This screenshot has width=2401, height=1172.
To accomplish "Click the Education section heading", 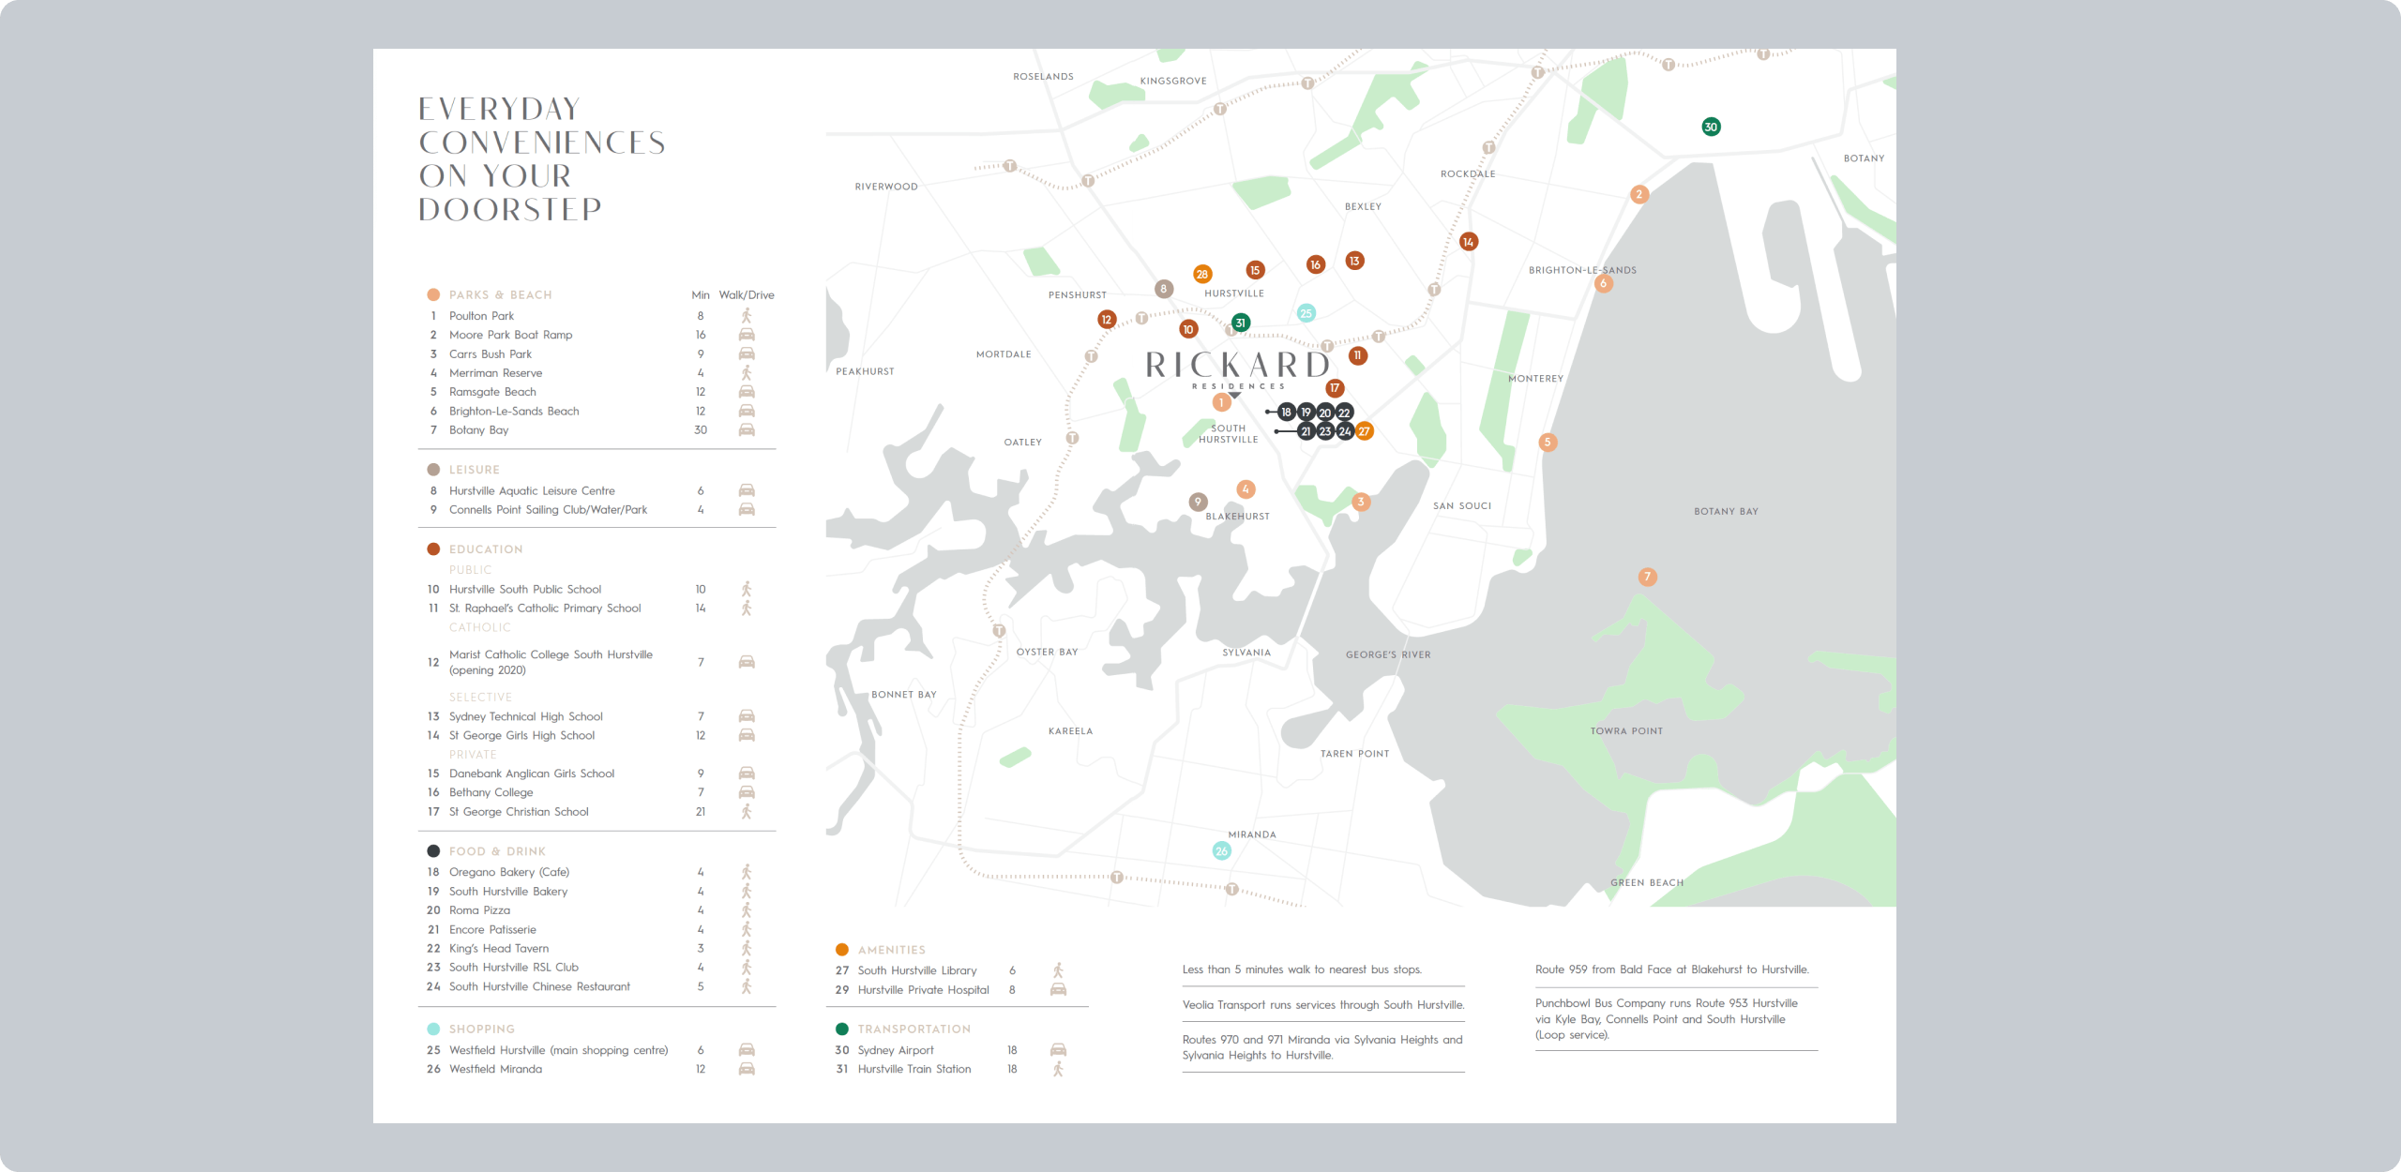I will coord(485,549).
